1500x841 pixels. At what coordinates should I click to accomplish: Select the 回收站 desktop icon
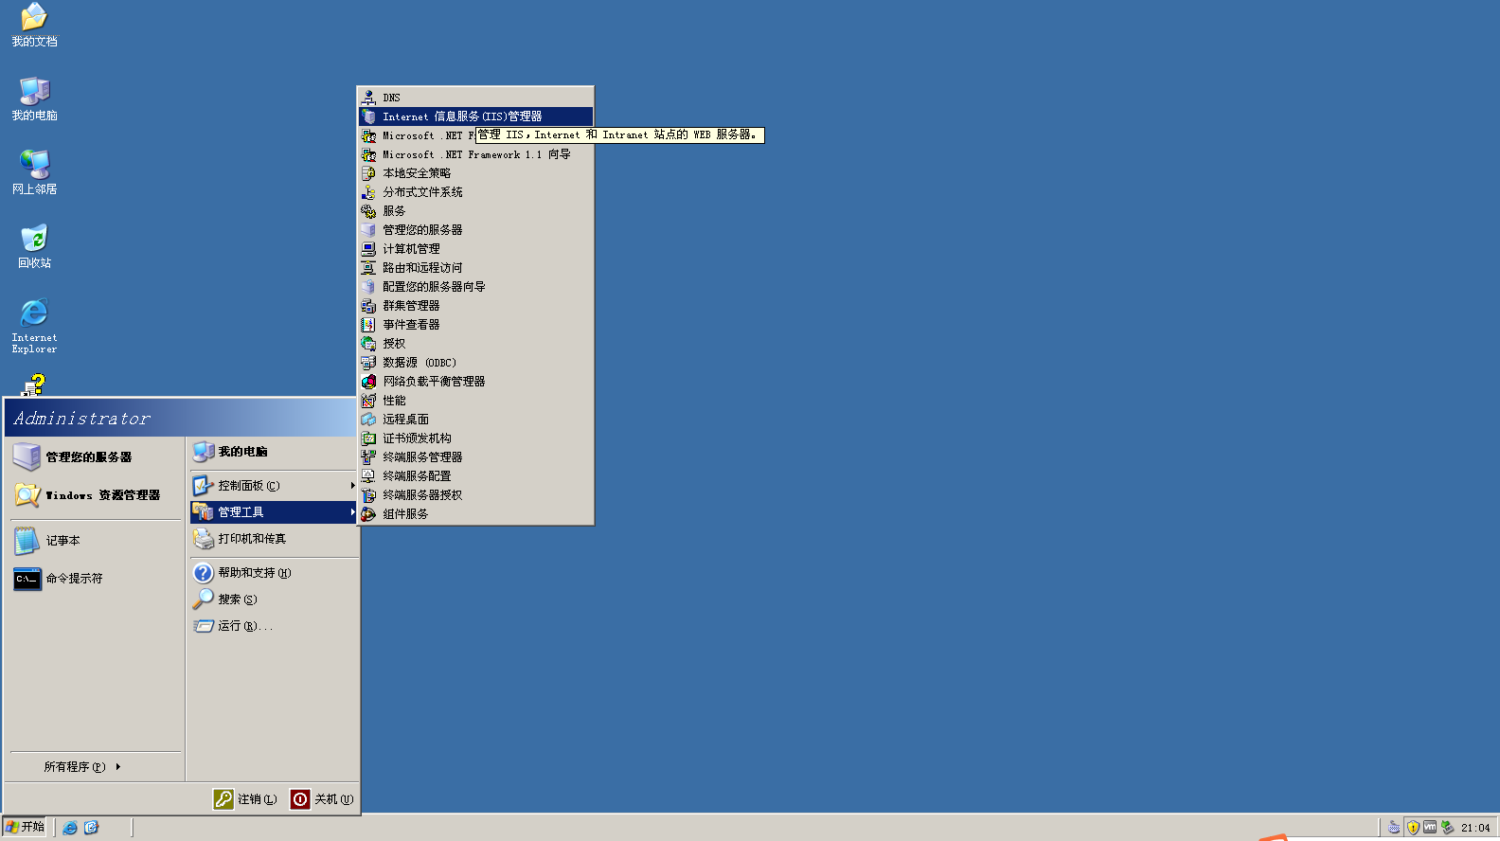34,247
